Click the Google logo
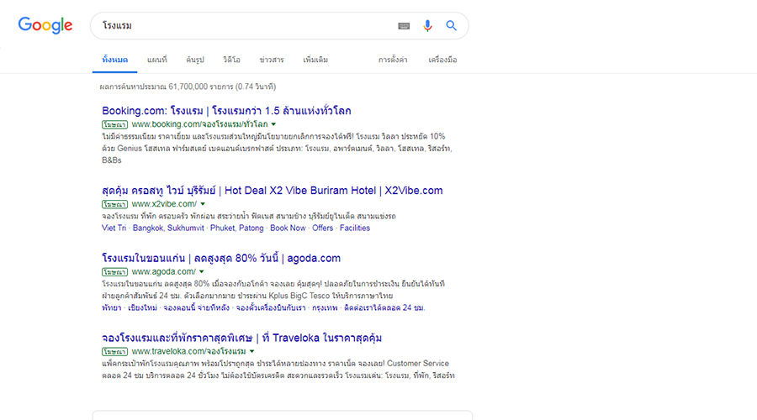 (45, 25)
